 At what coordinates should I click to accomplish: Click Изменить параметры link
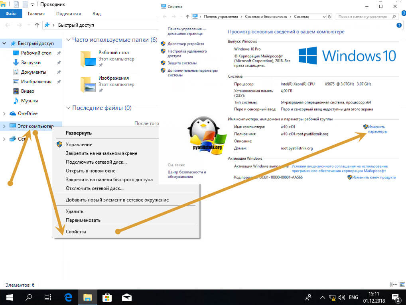[x=377, y=129]
